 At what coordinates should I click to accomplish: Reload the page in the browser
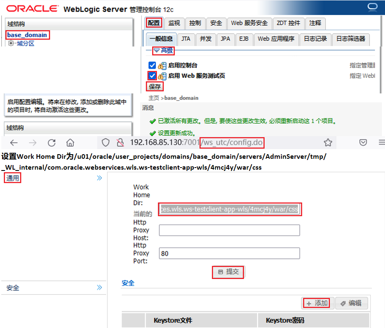[x=52, y=142]
